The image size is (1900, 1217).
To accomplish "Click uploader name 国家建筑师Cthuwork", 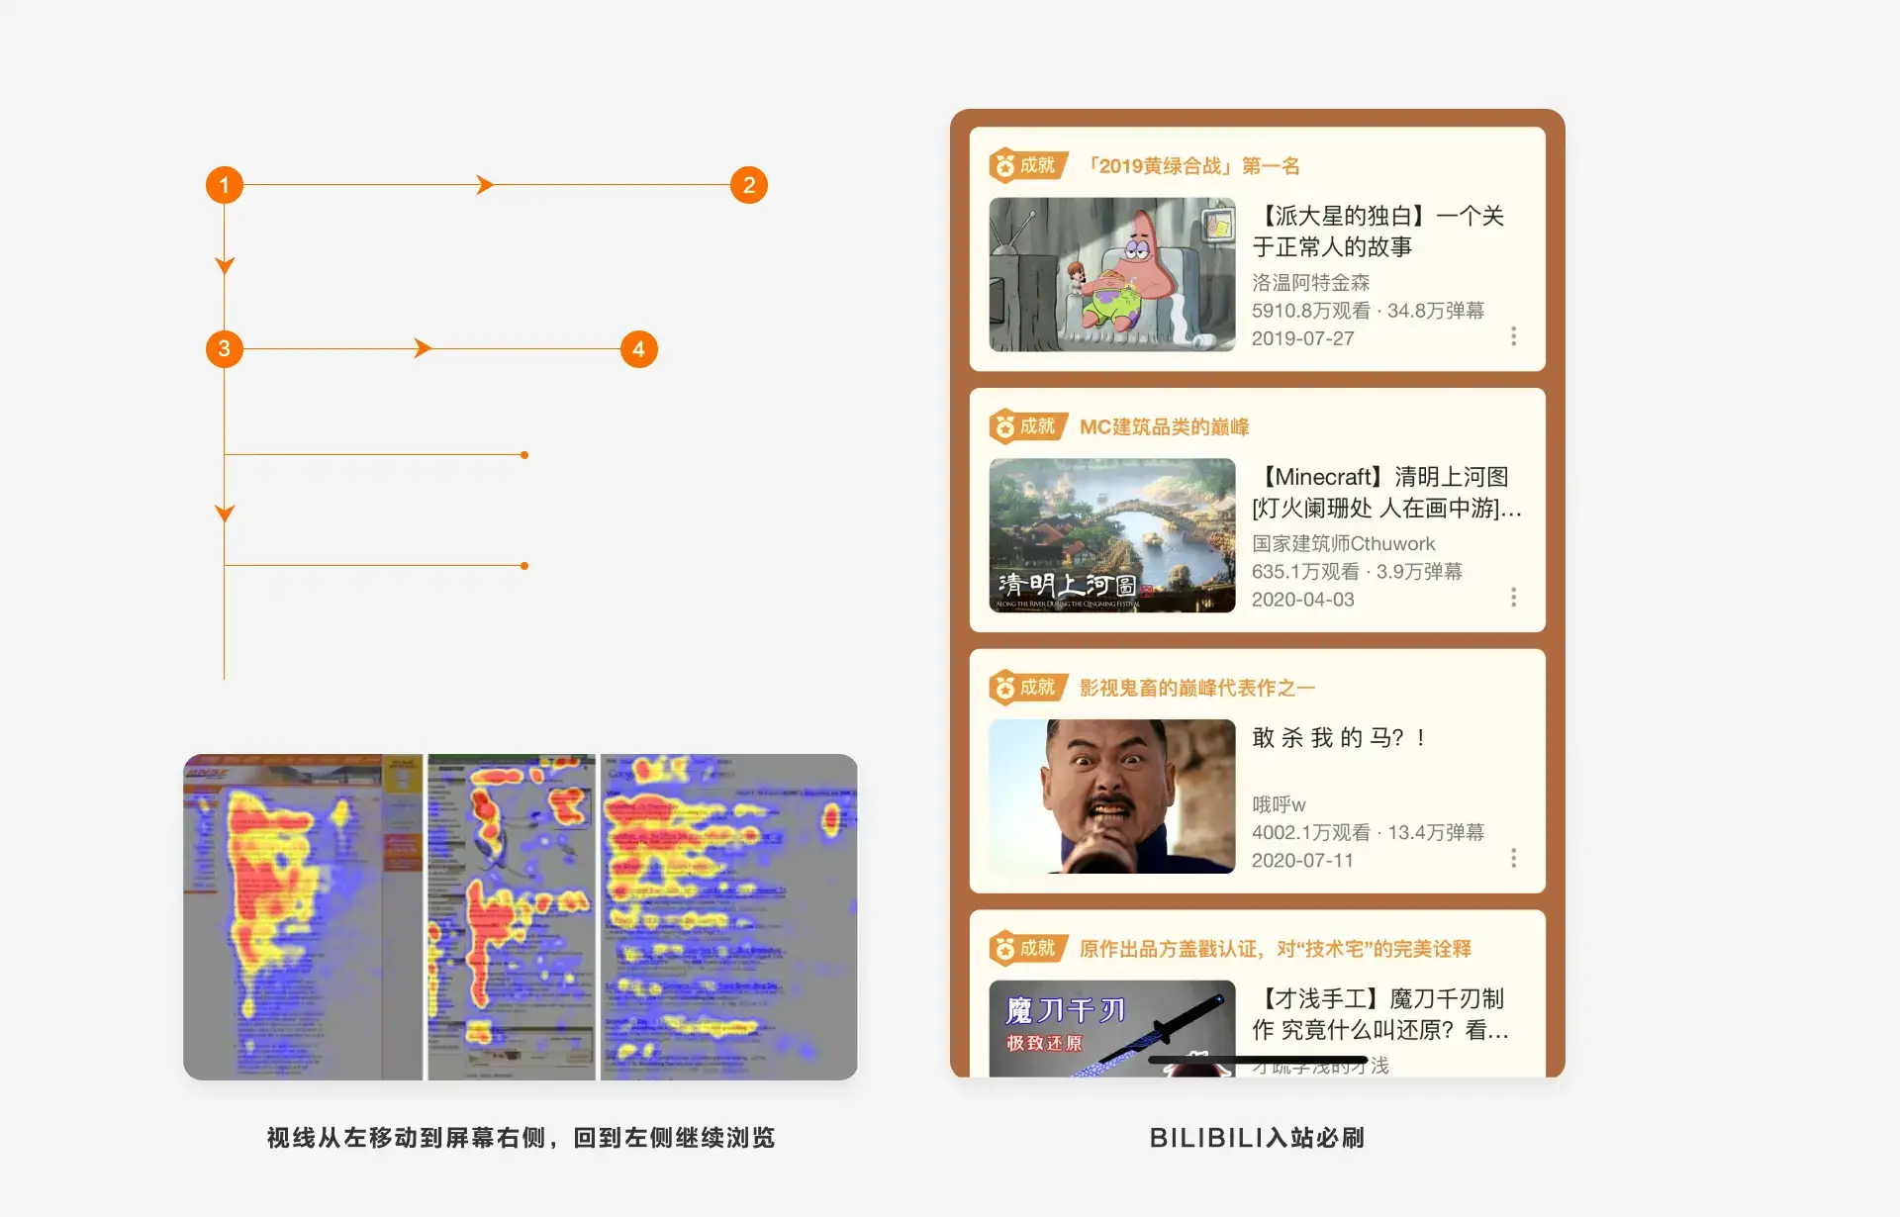I will (1343, 543).
